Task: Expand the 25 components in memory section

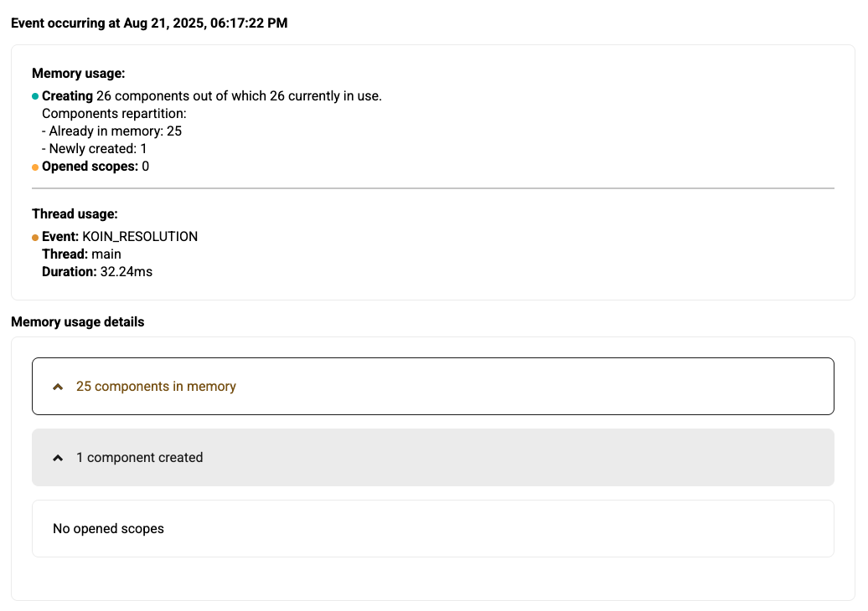Action: pos(432,387)
